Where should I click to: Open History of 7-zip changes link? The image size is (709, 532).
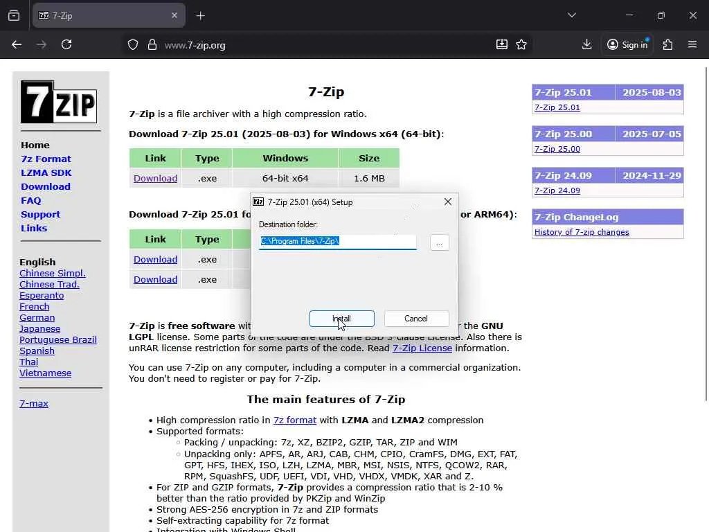[x=582, y=232]
